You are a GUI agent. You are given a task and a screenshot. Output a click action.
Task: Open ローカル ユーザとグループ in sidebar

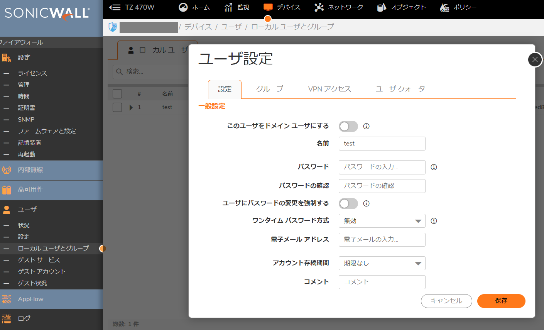pyautogui.click(x=53, y=249)
